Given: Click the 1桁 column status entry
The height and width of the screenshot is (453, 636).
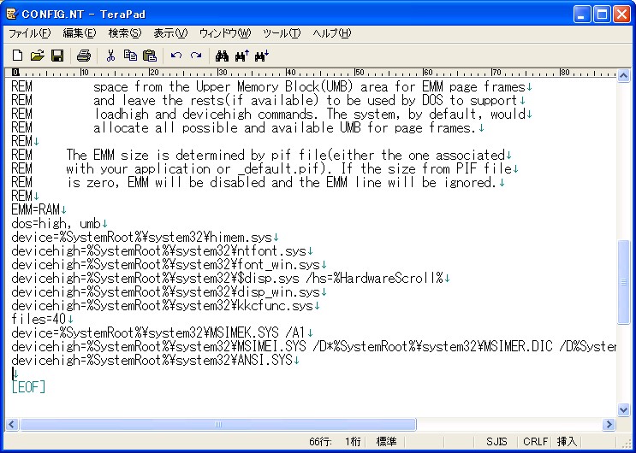Looking at the screenshot, I should click(x=353, y=442).
